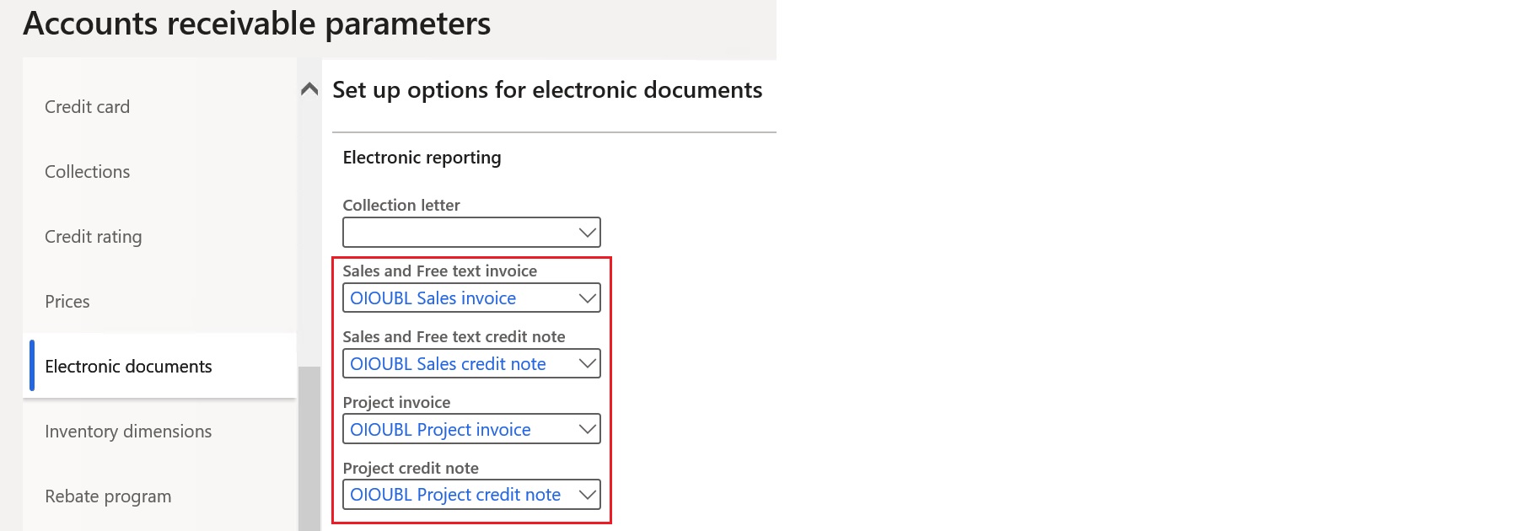Click the Electronic reporting heading
Viewport: 1532px width, 531px height.
(x=422, y=158)
